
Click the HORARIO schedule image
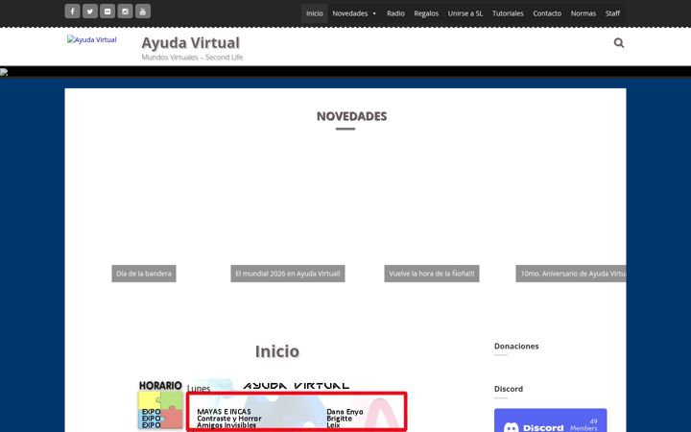(x=160, y=405)
